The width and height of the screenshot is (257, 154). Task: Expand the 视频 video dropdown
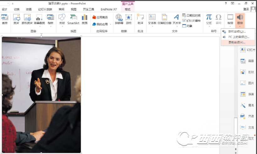[230, 26]
